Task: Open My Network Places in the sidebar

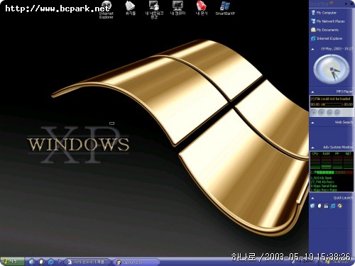Action: (328, 21)
